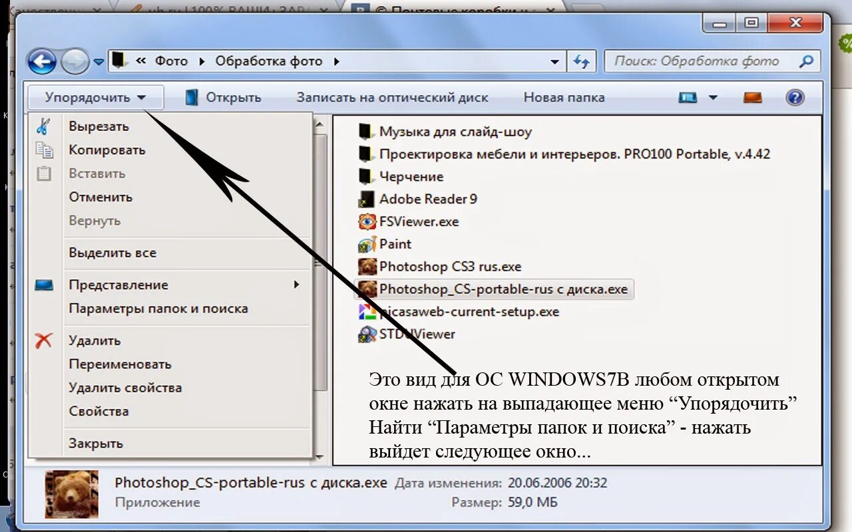
Task: Click the FSViewer.exe eye icon
Action: (367, 221)
